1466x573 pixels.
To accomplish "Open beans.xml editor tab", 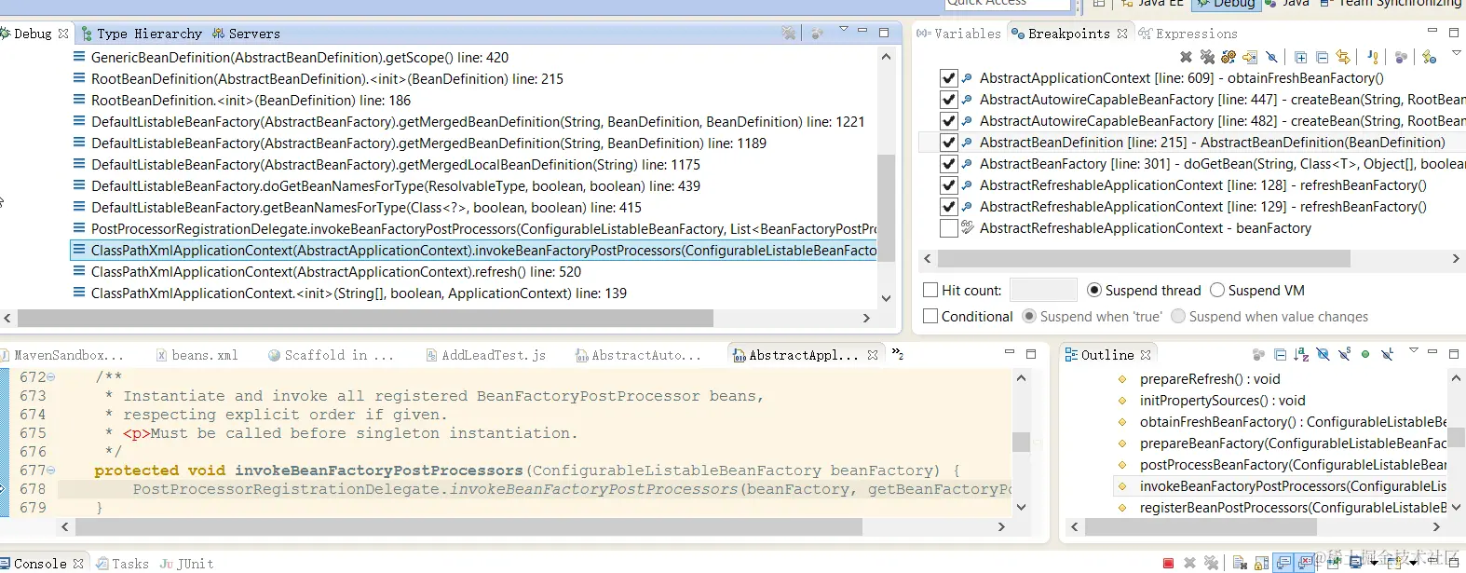I will point(197,355).
